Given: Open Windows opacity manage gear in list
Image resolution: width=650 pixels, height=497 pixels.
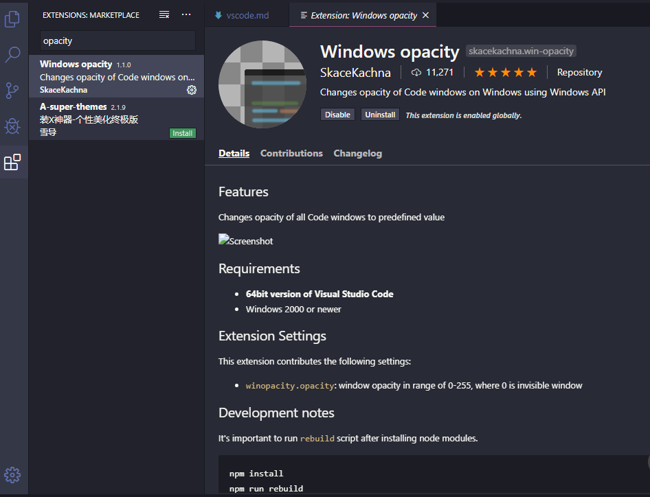Looking at the screenshot, I should pos(192,90).
